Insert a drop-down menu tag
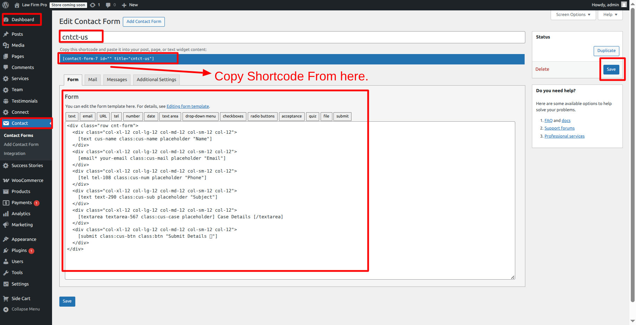 [200, 116]
